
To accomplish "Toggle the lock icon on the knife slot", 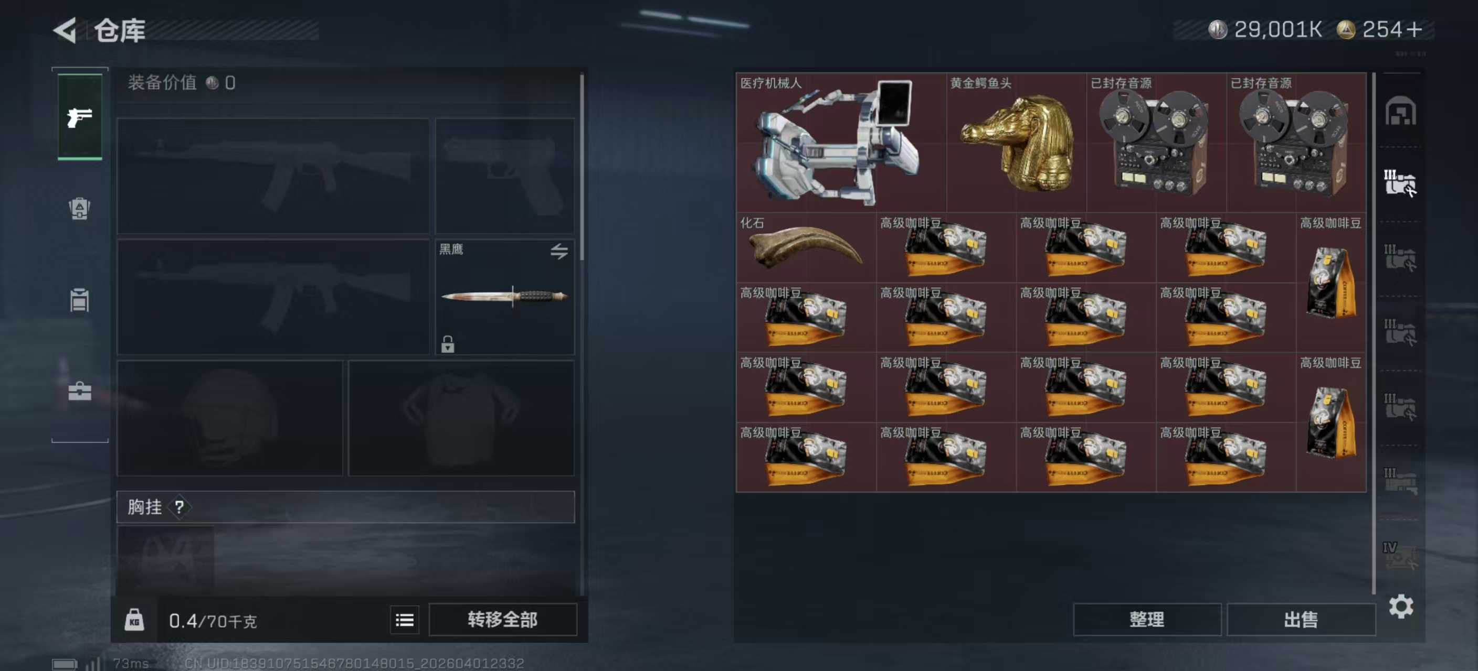I will pyautogui.click(x=448, y=344).
